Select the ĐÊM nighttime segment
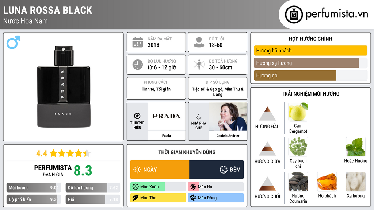 [216, 170]
